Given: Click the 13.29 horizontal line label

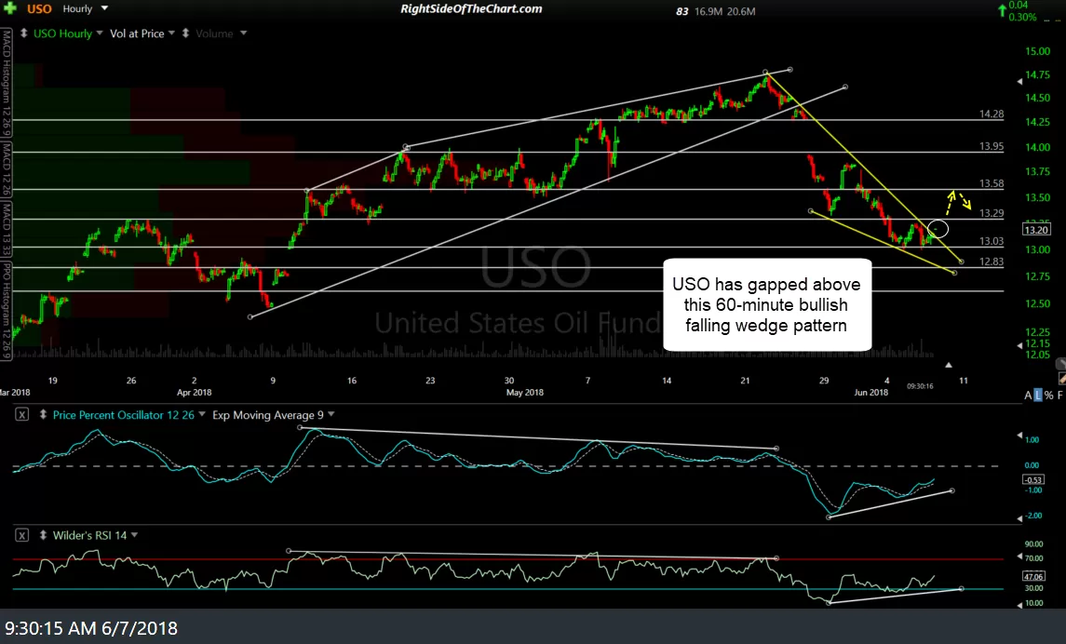Looking at the screenshot, I should point(992,213).
